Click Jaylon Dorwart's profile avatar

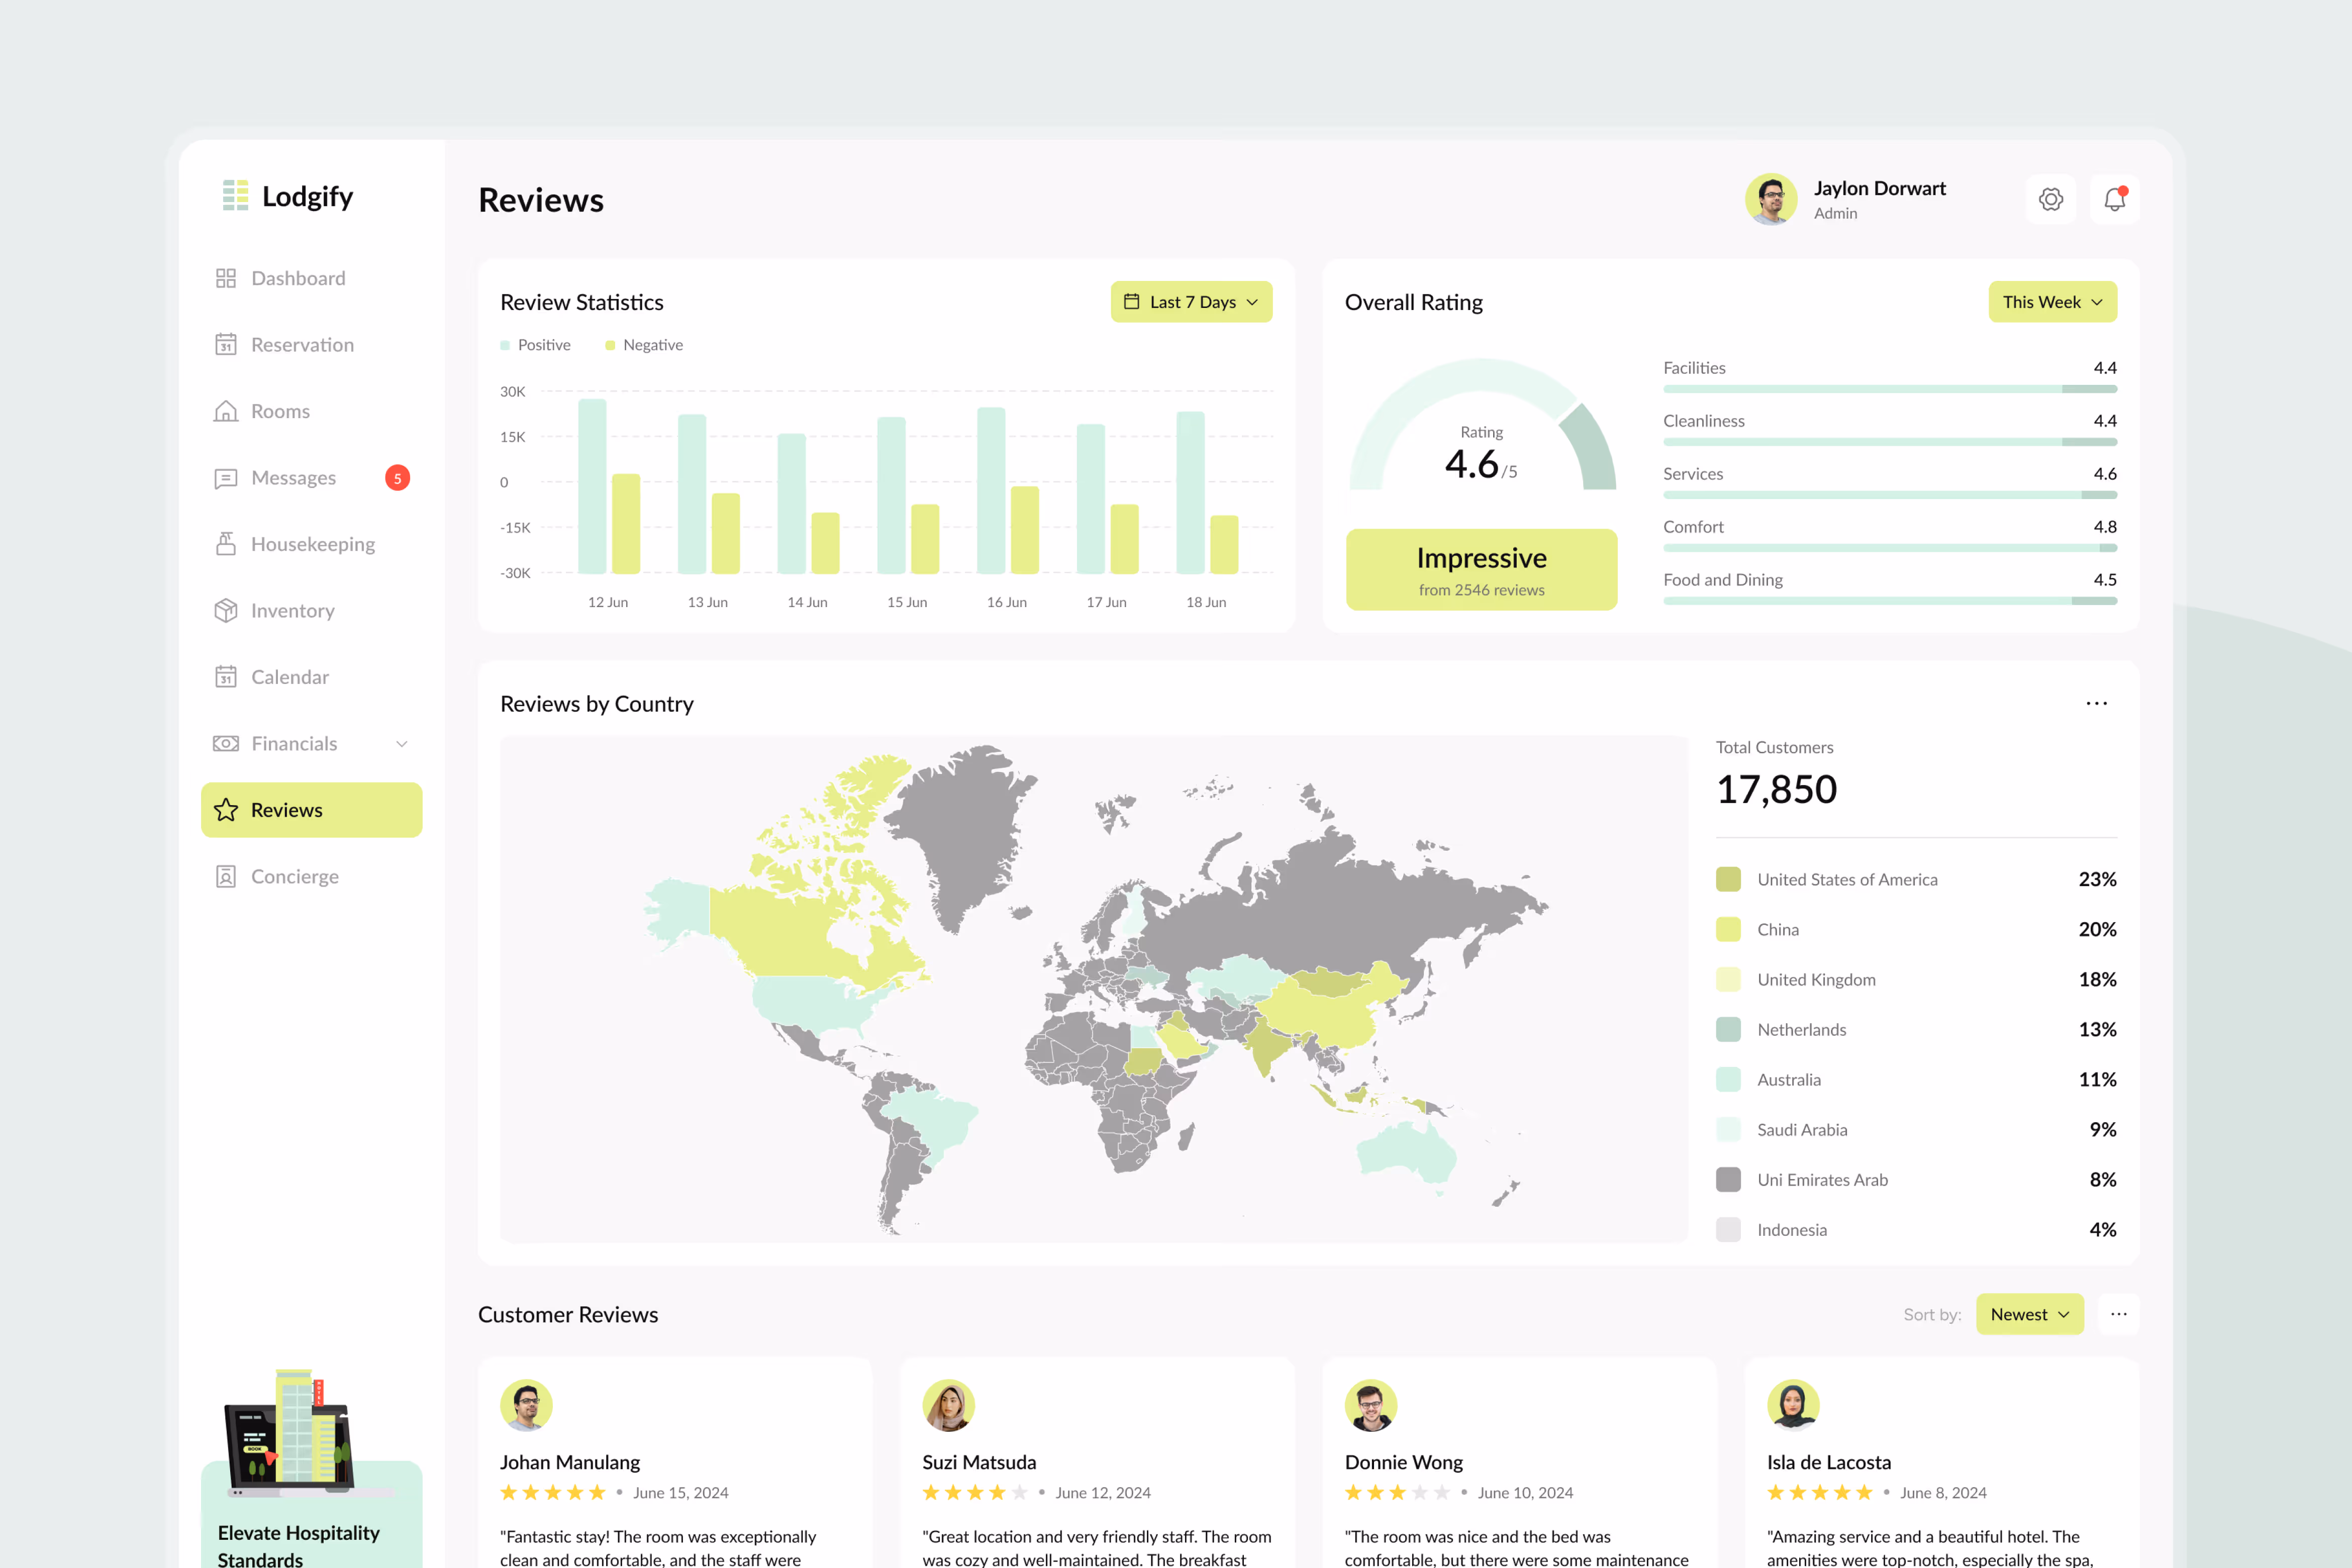[1771, 199]
